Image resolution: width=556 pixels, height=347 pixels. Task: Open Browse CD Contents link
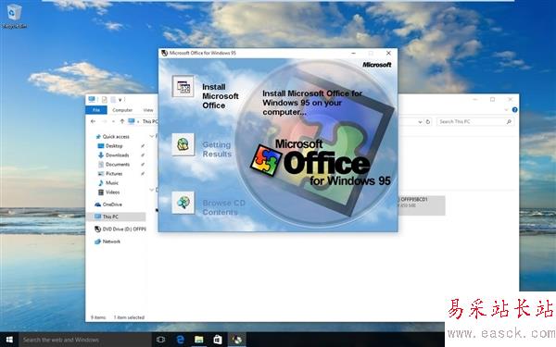(223, 207)
